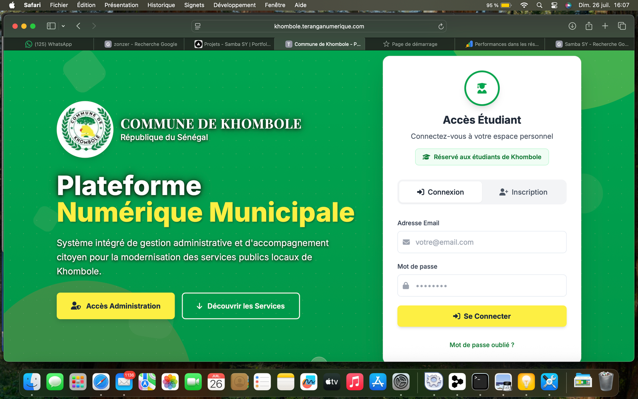Viewport: 638px width, 399px height.
Task: Focus the Mot de passe field
Action: pyautogui.click(x=482, y=286)
